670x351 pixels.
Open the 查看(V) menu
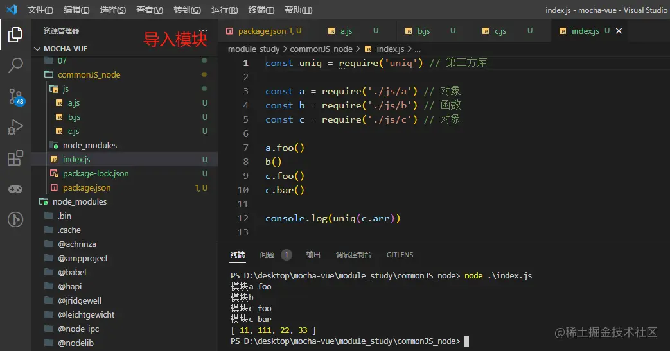(x=150, y=10)
